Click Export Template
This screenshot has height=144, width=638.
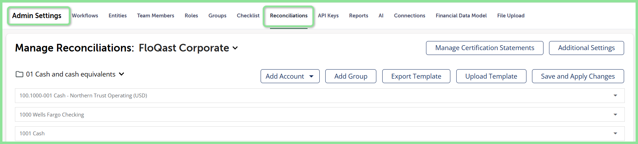click(x=416, y=76)
